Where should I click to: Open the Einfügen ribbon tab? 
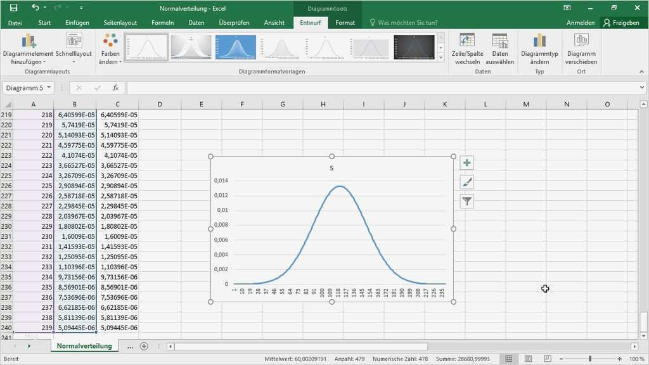click(77, 23)
